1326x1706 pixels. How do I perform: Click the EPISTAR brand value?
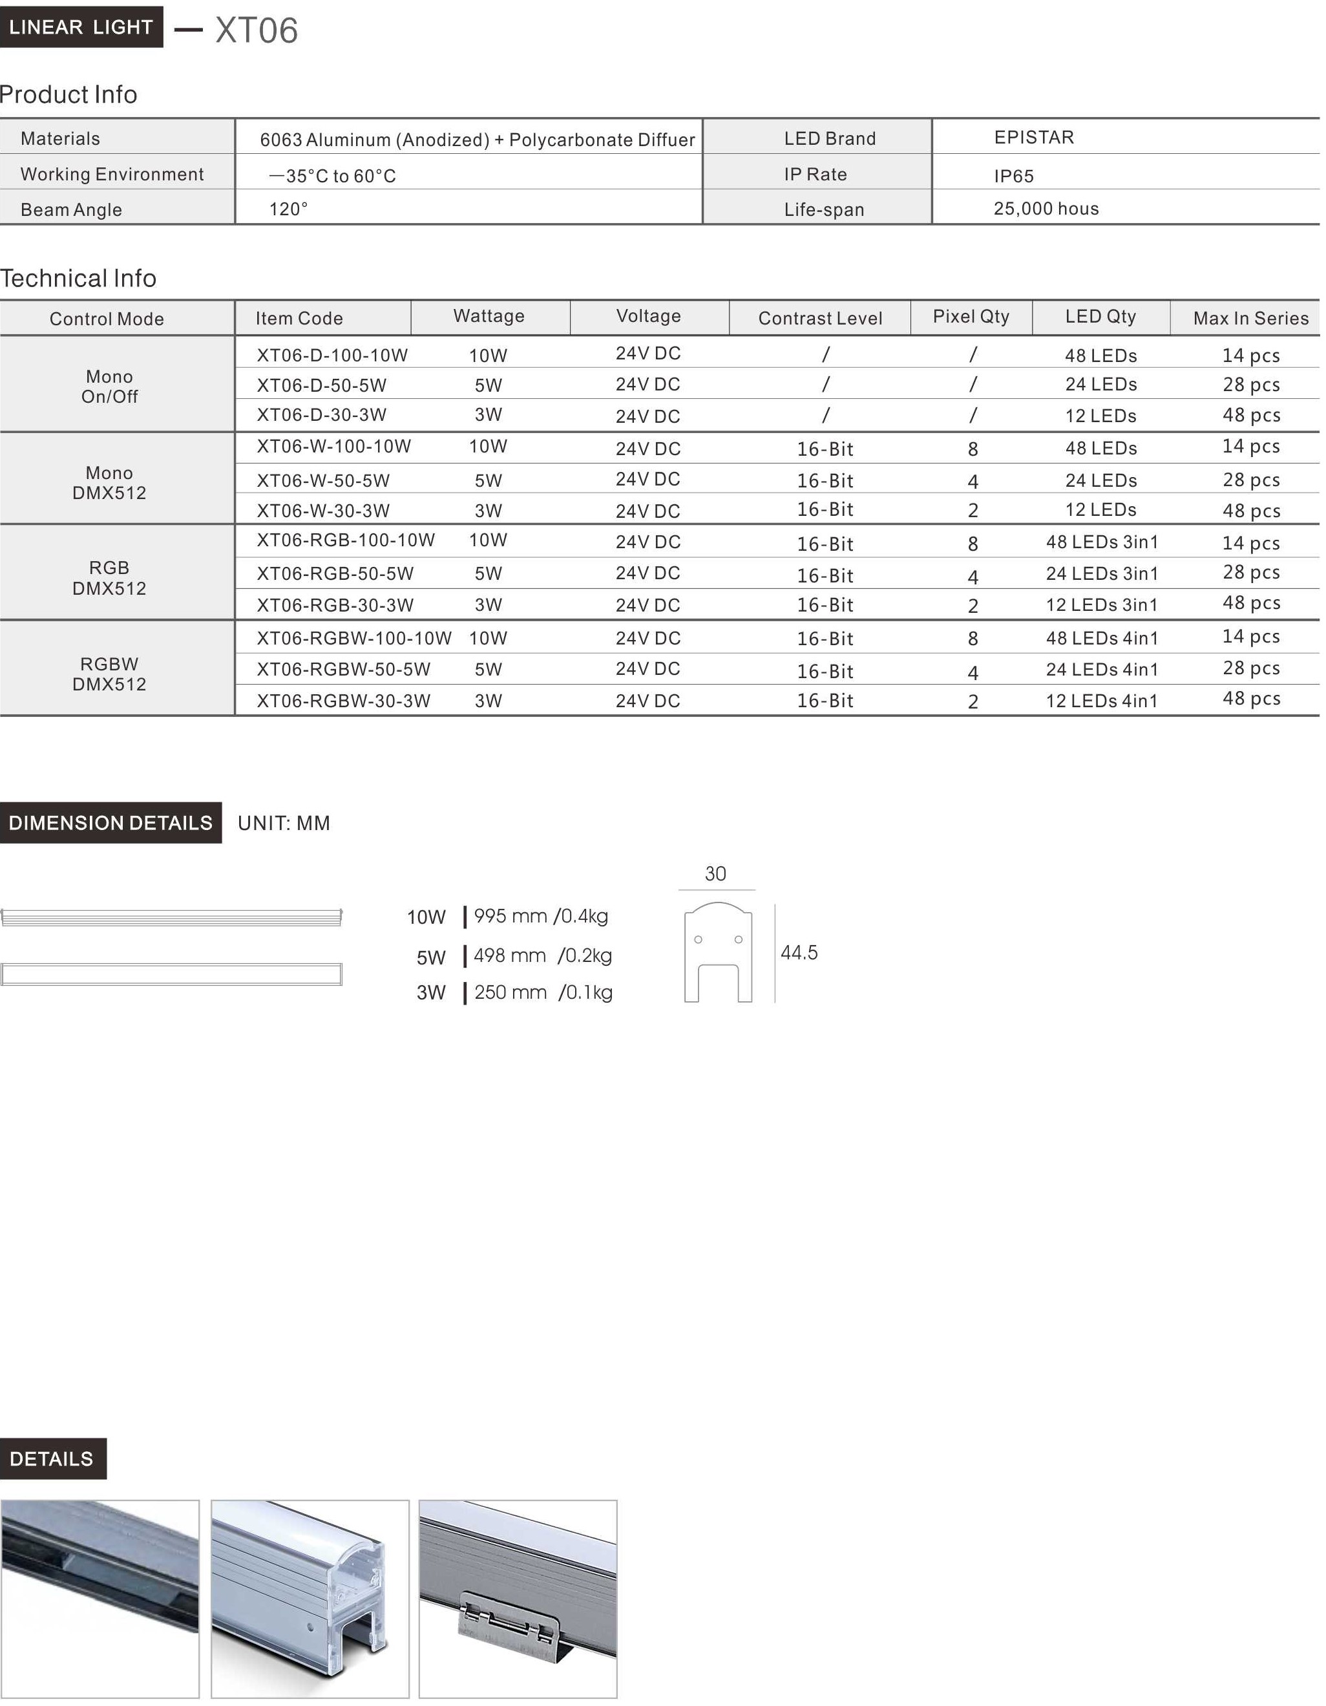[x=1034, y=138]
